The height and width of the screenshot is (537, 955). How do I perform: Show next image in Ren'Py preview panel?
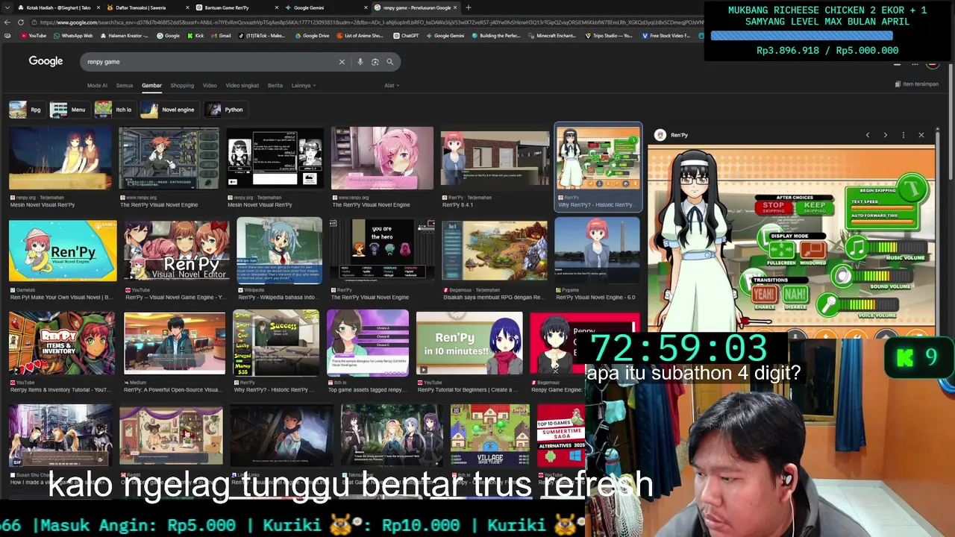(885, 135)
